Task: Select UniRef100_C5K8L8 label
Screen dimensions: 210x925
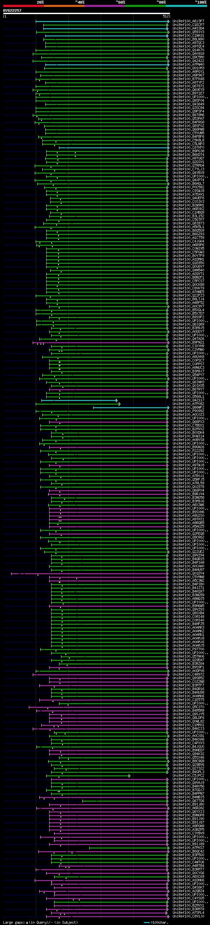Action: click(188, 140)
